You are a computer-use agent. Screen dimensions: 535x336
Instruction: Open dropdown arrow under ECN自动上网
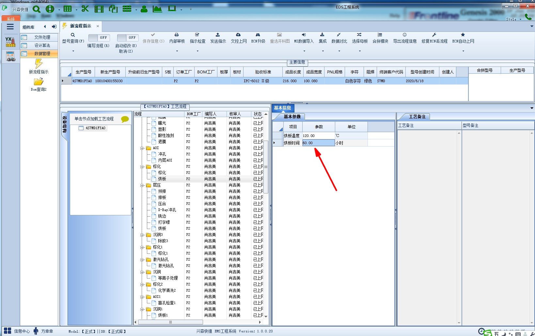tap(463, 51)
